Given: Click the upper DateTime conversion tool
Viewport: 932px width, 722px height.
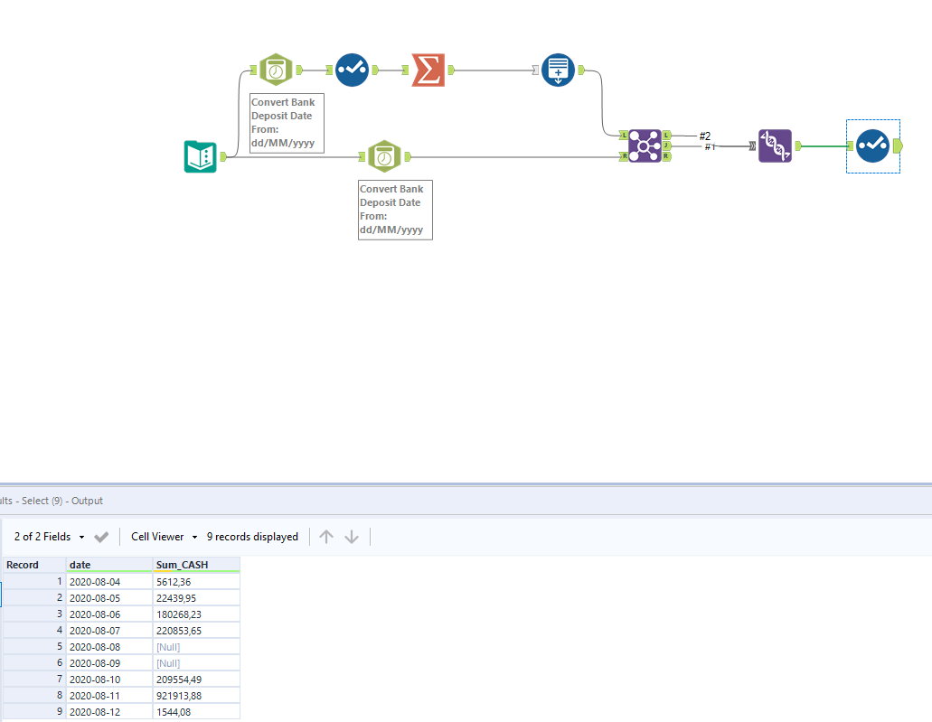Looking at the screenshot, I should pos(276,70).
